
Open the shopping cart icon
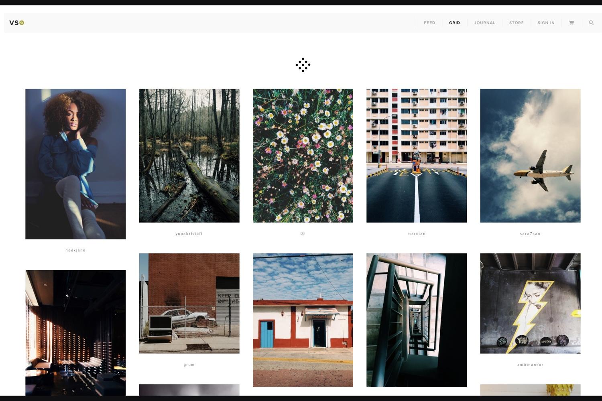(x=571, y=23)
